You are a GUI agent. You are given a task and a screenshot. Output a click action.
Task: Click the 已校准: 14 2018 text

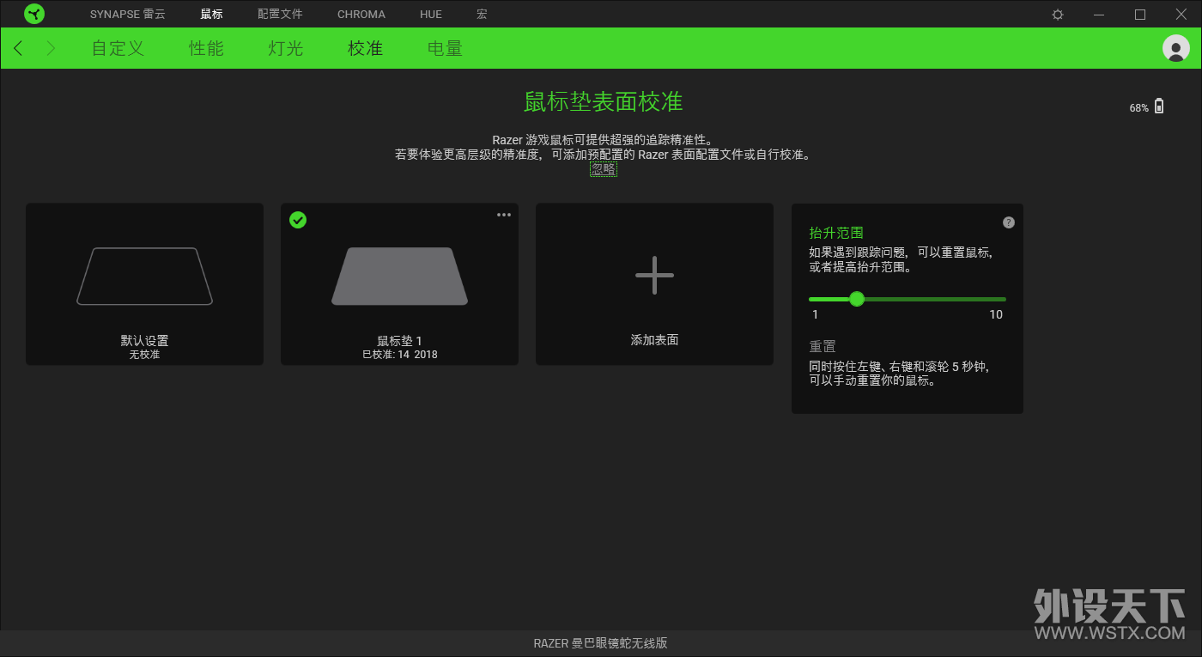[x=399, y=355]
